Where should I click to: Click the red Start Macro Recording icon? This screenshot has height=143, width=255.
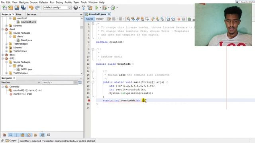point(179,19)
